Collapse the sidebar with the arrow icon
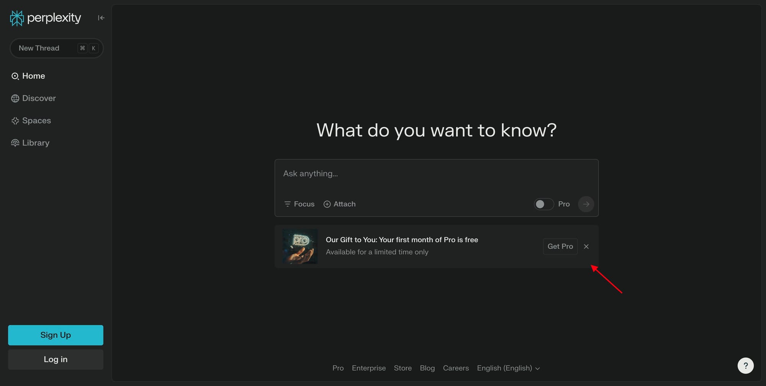Image resolution: width=766 pixels, height=386 pixels. (101, 18)
